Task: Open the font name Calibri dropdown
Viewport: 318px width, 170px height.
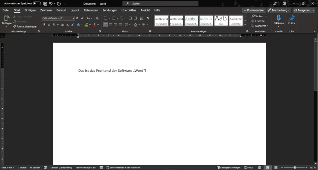Action: 59,18
